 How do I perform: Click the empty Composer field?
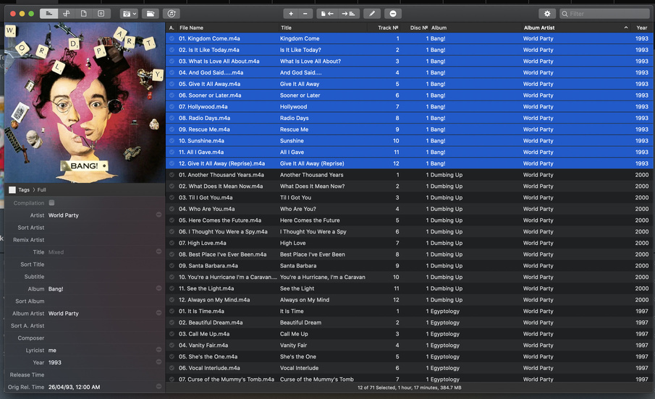101,338
